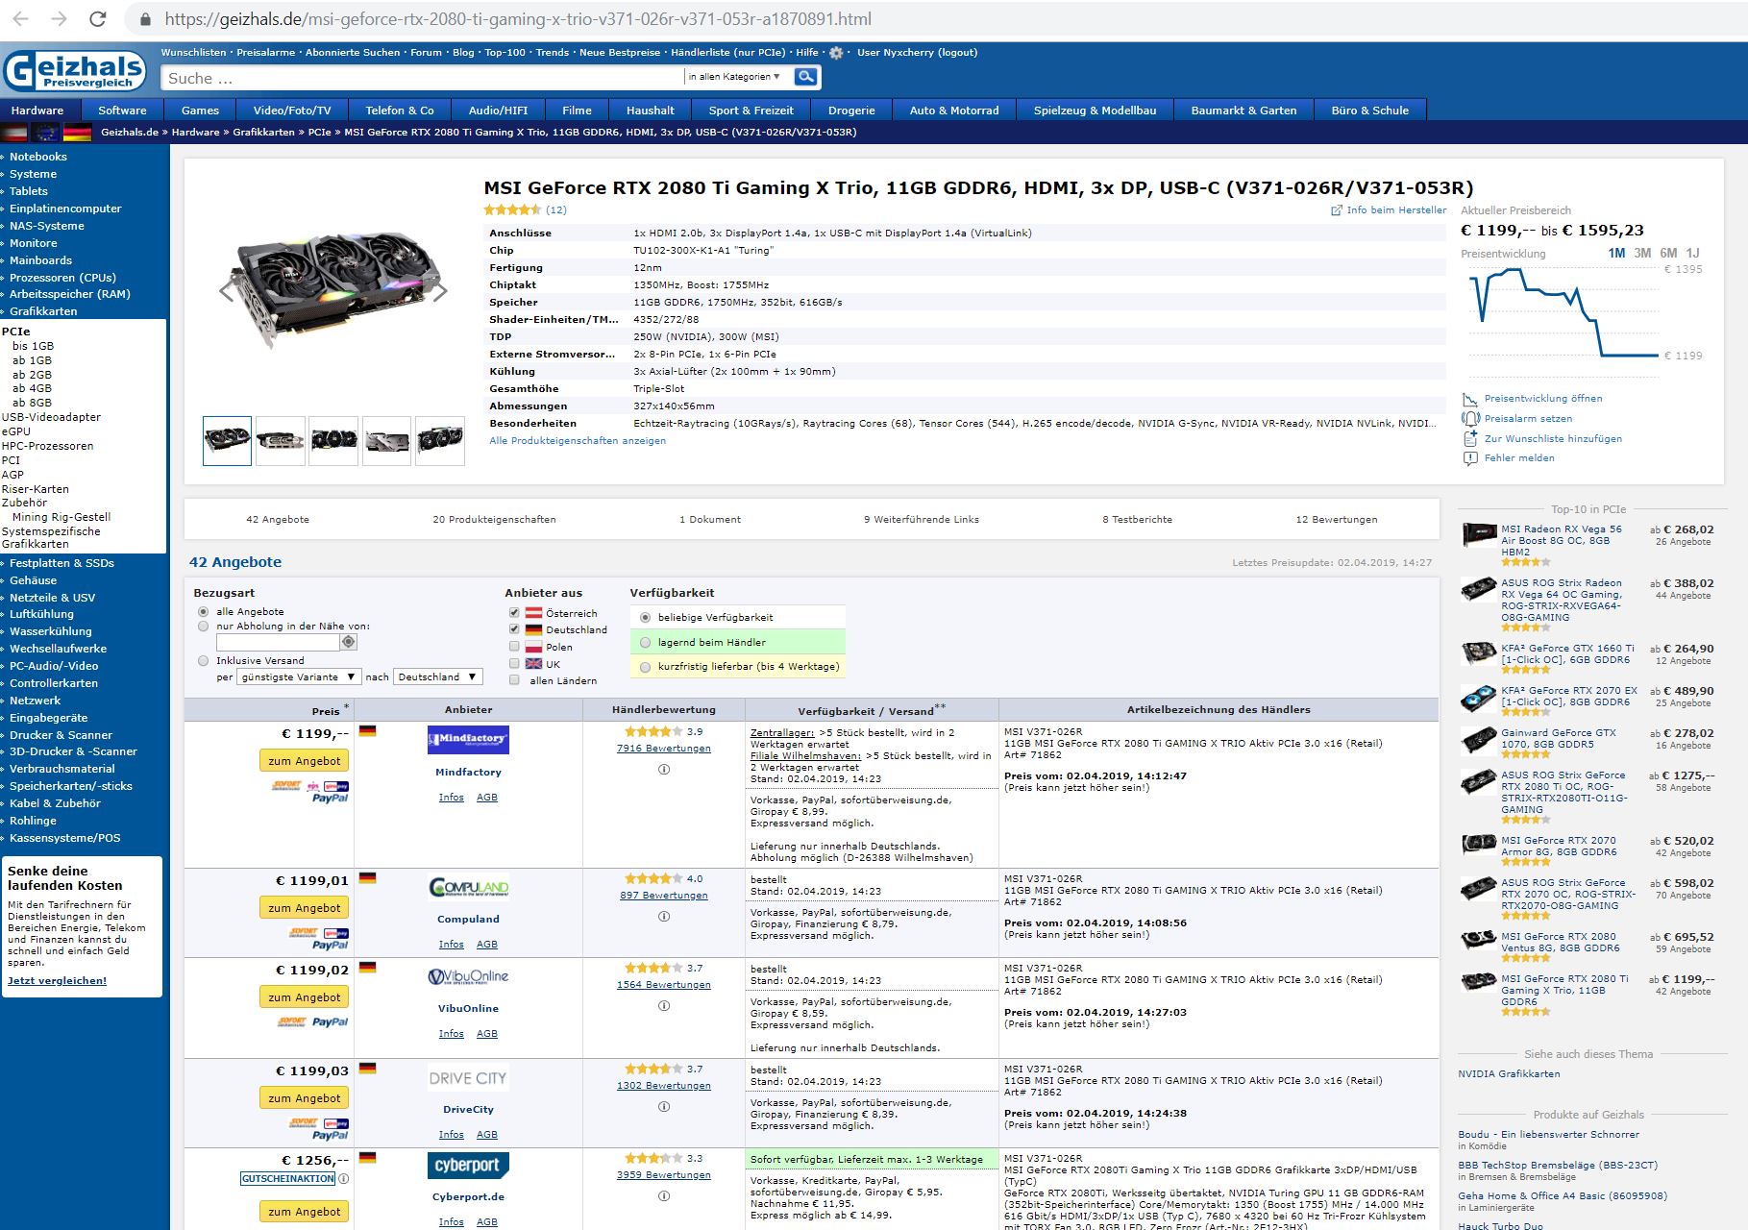Click the Preisalarm setzen bell icon
The image size is (1748, 1230).
point(1470,419)
